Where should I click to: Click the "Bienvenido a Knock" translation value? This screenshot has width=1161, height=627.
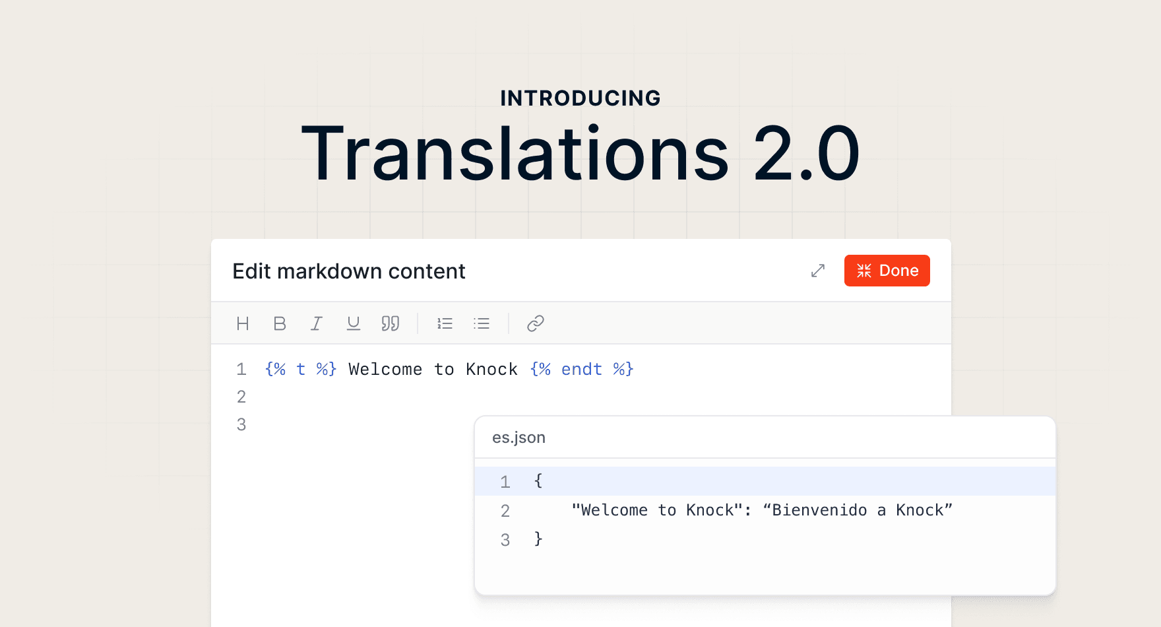pos(858,510)
